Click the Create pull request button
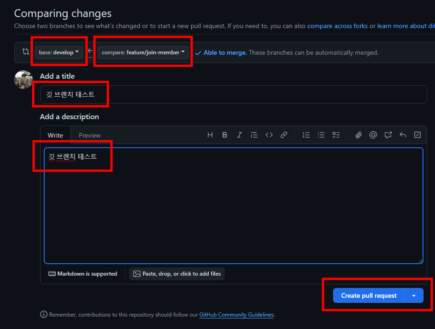Image resolution: width=435 pixels, height=329 pixels. pyautogui.click(x=369, y=295)
